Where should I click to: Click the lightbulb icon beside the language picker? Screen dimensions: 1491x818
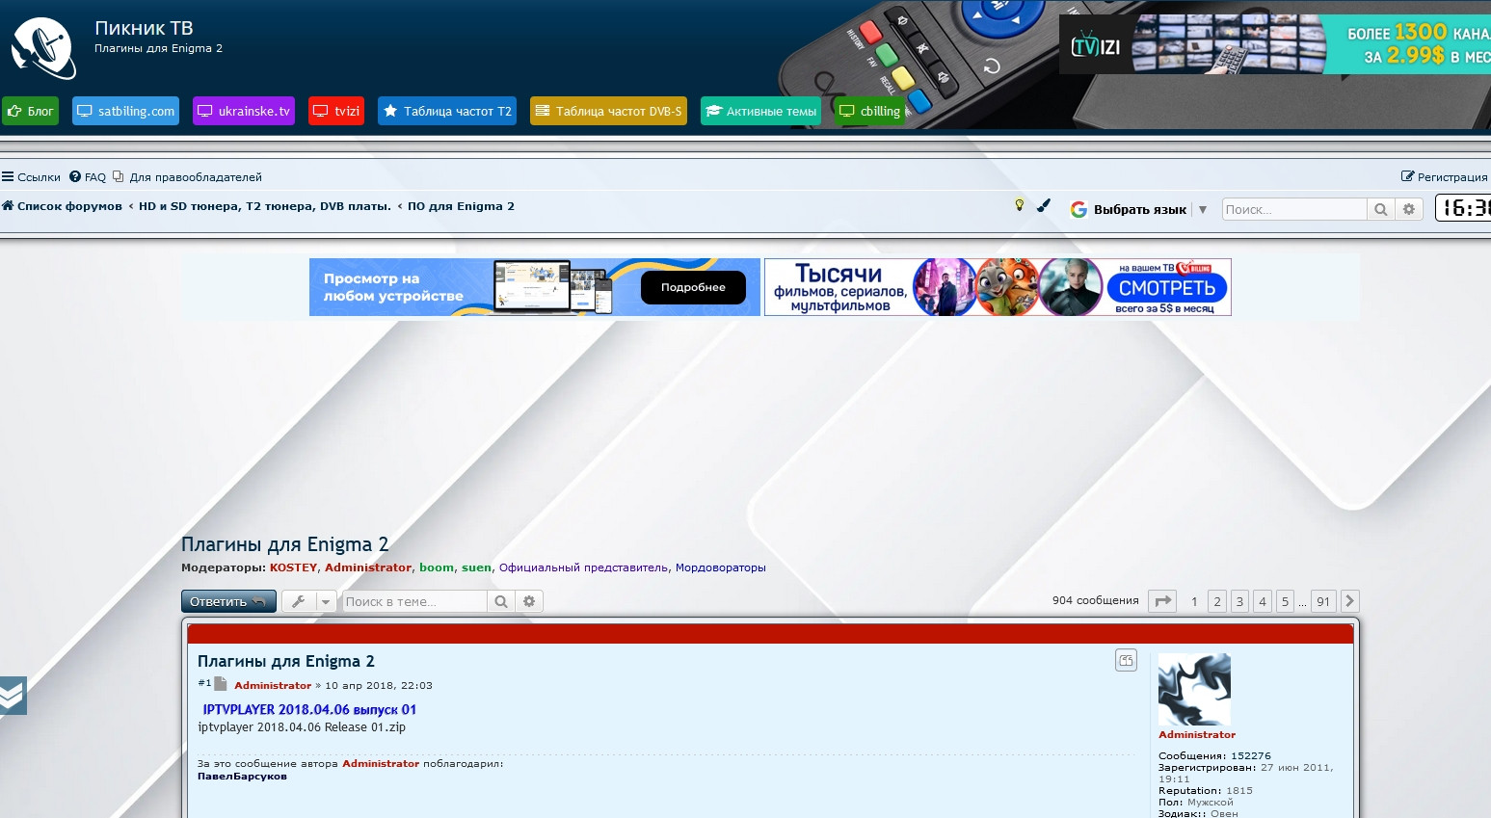coord(1020,204)
